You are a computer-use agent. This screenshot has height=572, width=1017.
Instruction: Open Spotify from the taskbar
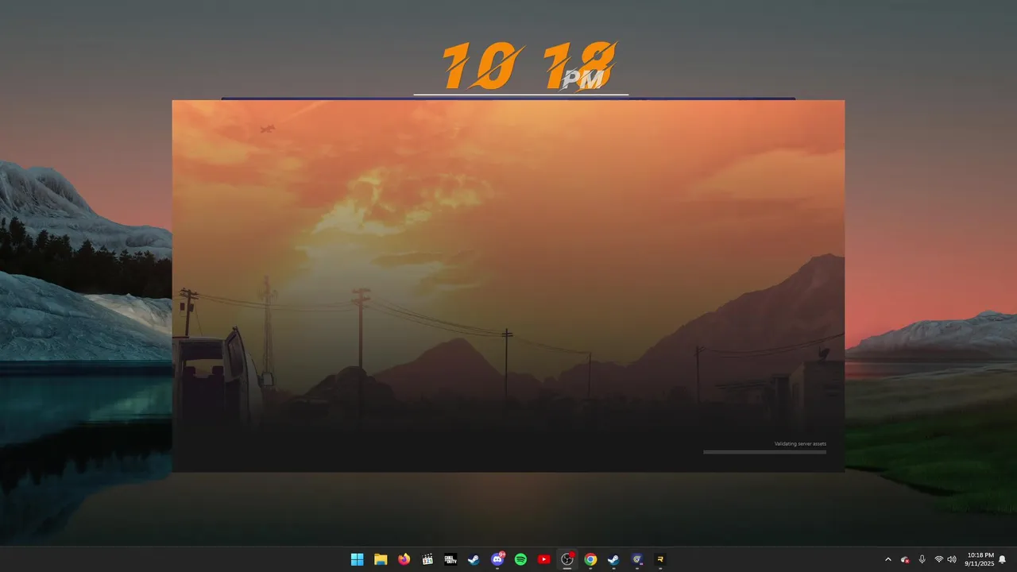point(520,559)
